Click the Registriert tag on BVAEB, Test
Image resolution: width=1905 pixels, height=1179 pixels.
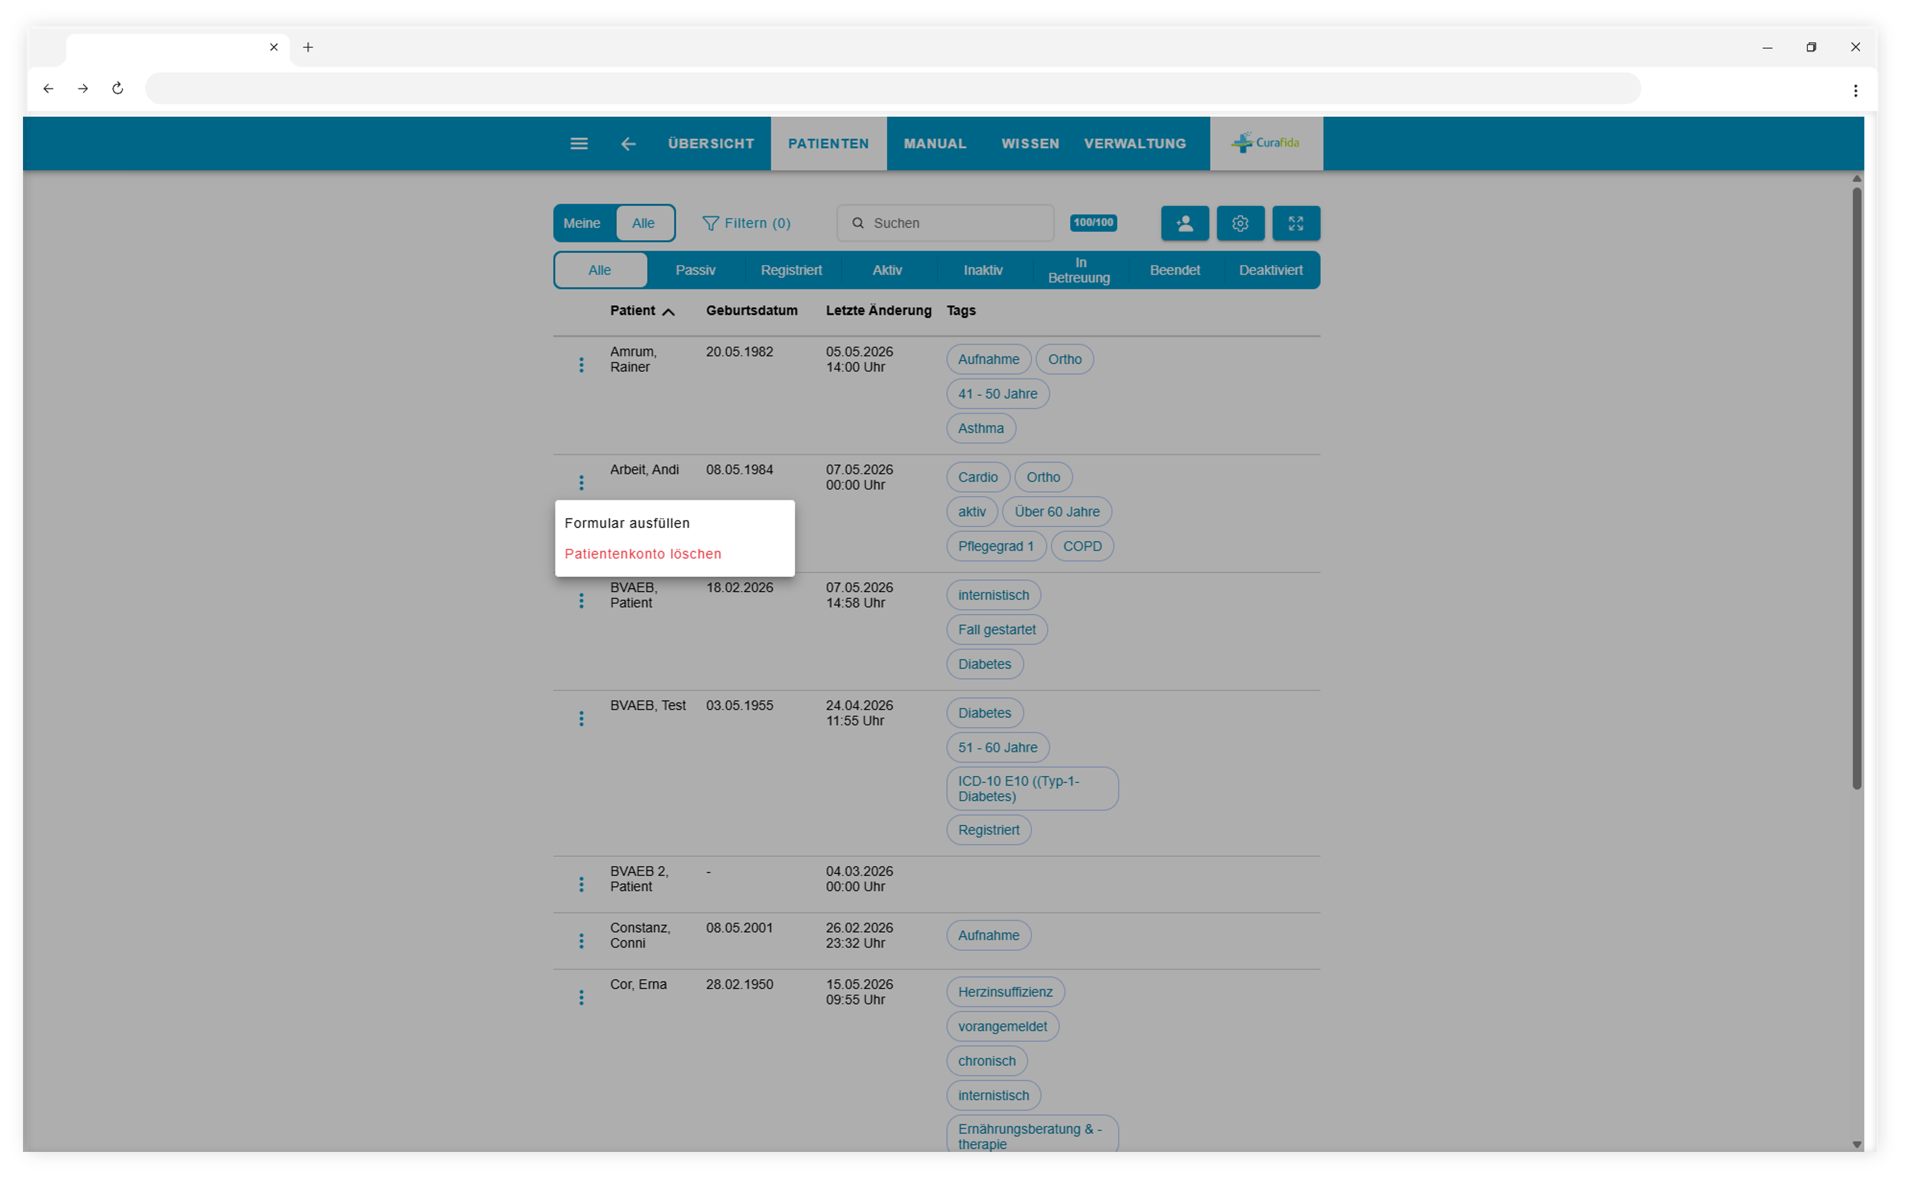click(x=989, y=830)
